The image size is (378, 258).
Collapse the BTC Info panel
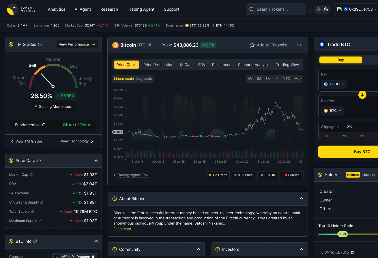(96, 241)
